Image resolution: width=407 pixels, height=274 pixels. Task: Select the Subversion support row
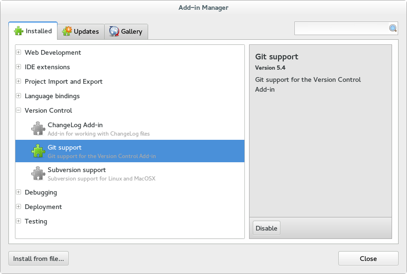[x=130, y=173]
